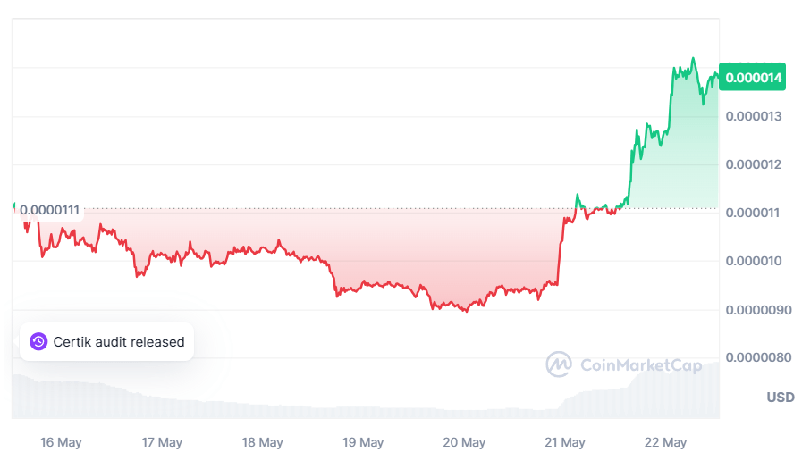802x469 pixels.
Task: Select the 22 May date label
Action: coord(665,442)
